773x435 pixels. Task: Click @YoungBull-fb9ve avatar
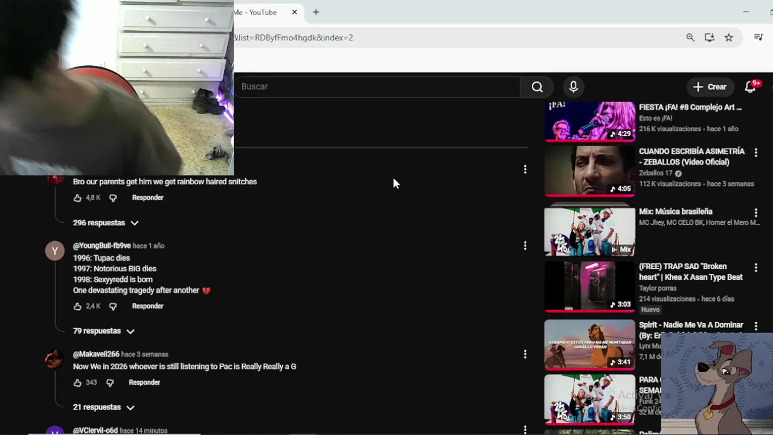(x=55, y=251)
